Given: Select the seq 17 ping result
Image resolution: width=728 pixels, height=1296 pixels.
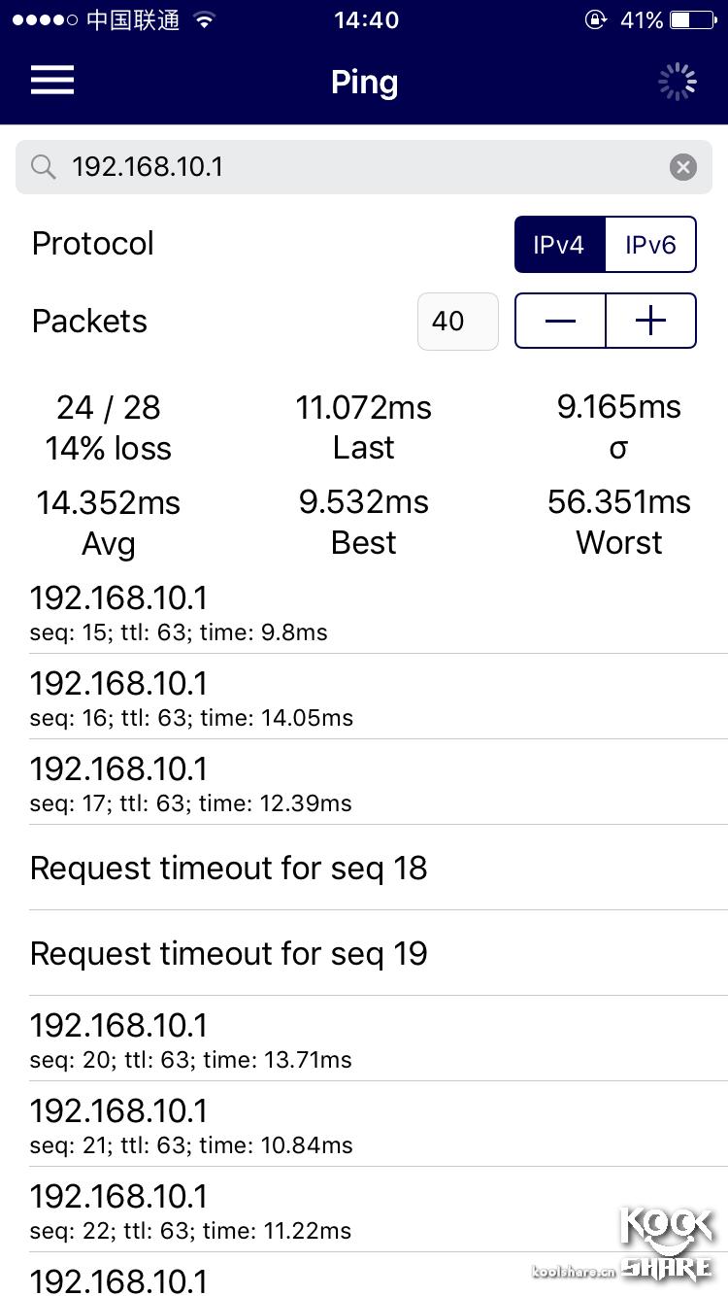Looking at the screenshot, I should point(364,783).
